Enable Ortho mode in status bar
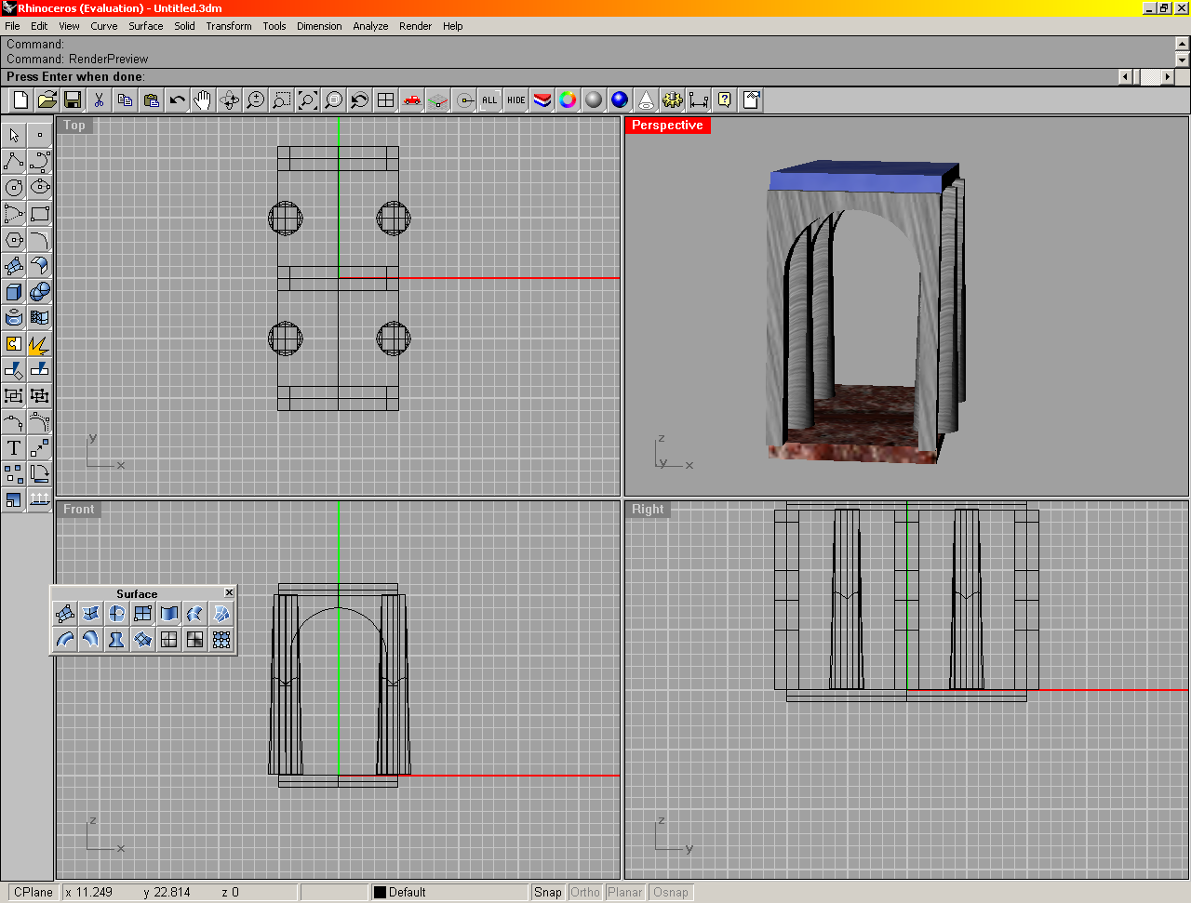This screenshot has width=1191, height=903. (585, 892)
